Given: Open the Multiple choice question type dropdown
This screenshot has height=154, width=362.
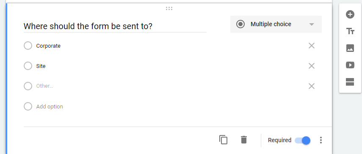Looking at the screenshot, I should (276, 24).
